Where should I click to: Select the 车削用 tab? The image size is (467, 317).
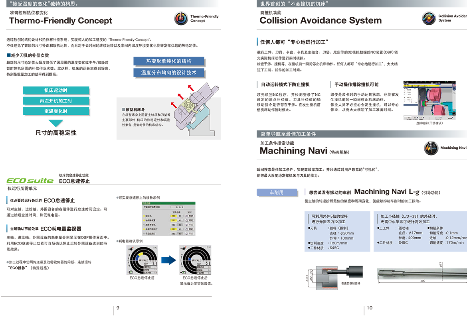coord(276,192)
